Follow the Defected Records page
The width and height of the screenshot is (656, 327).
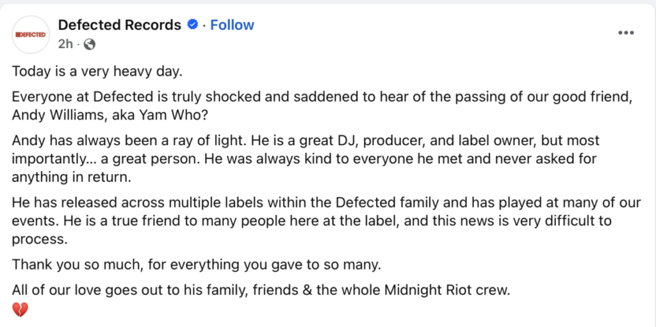point(232,25)
